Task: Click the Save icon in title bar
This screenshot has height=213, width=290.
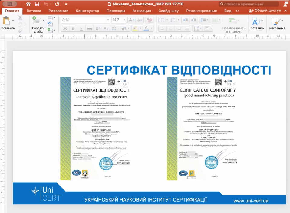Action: point(37,4)
